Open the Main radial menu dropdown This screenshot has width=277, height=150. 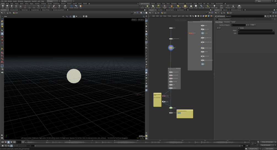pos(68,1)
